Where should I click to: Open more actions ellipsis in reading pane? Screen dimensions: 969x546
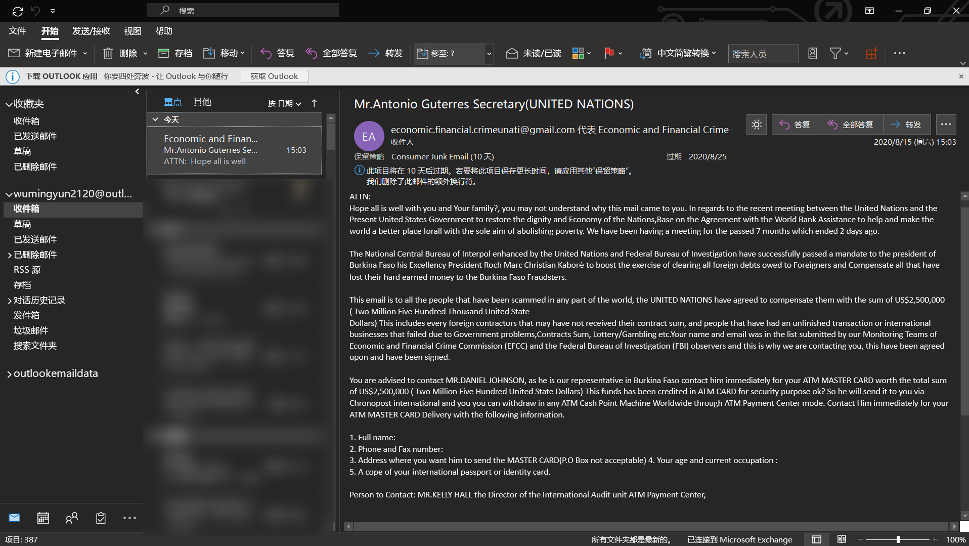pyautogui.click(x=946, y=124)
